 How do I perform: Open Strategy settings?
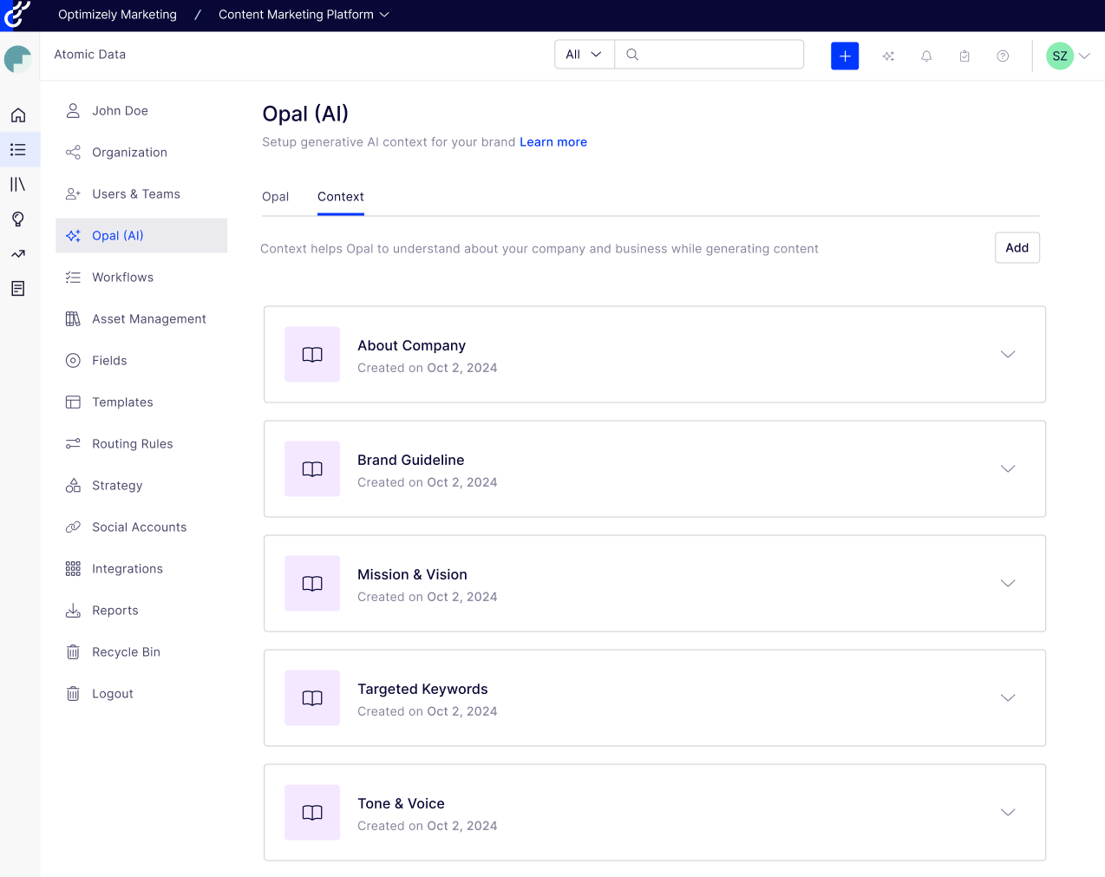coord(141,486)
